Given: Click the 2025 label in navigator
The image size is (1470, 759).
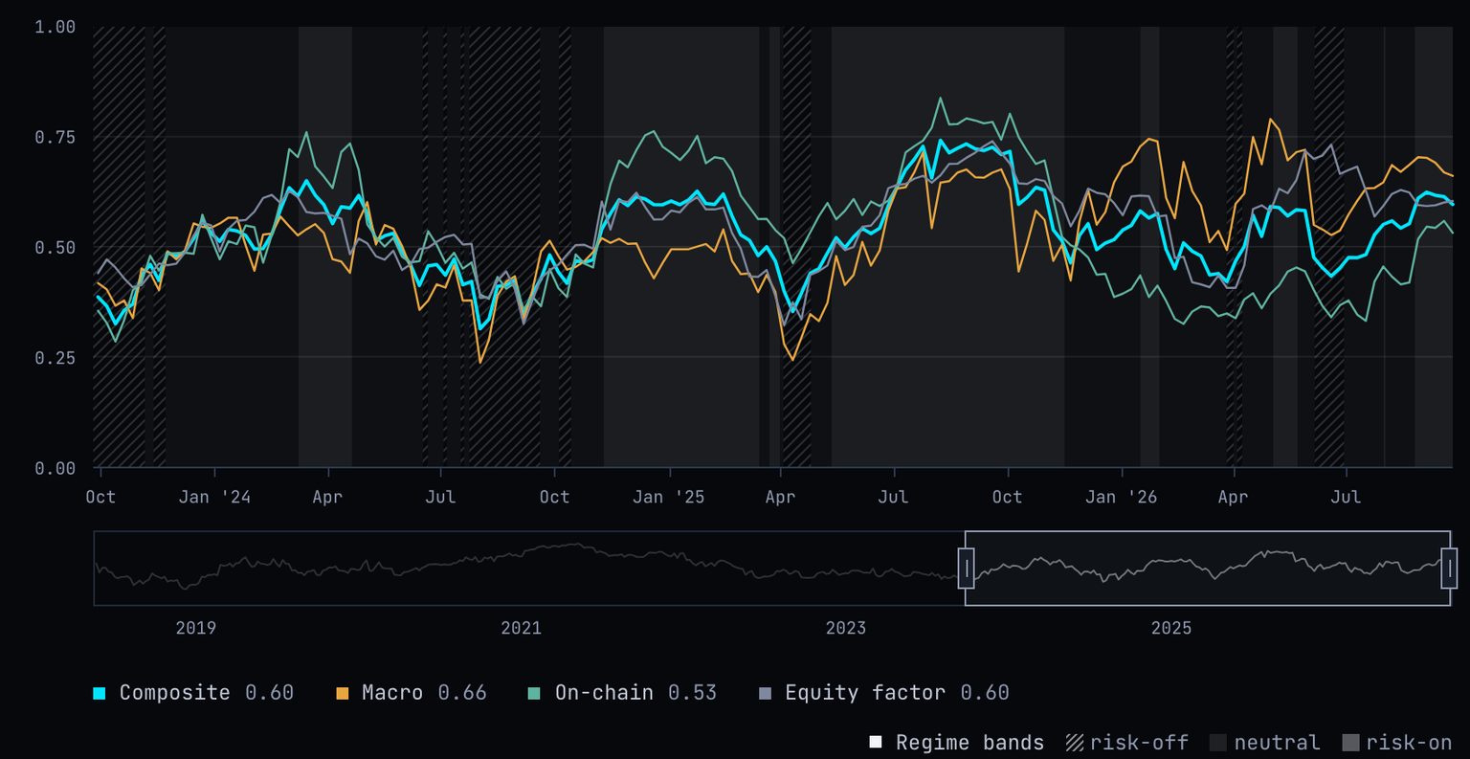Looking at the screenshot, I should coord(1171,628).
